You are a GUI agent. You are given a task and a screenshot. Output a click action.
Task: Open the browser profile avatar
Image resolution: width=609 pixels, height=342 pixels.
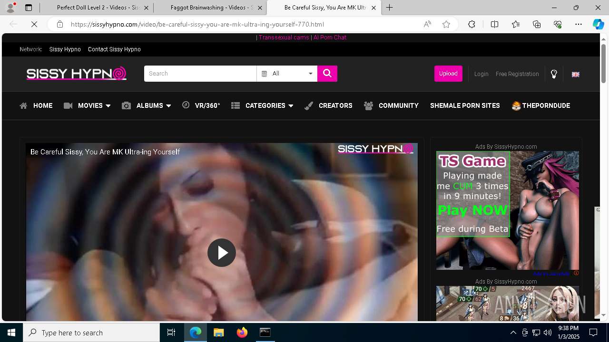[x=10, y=7]
